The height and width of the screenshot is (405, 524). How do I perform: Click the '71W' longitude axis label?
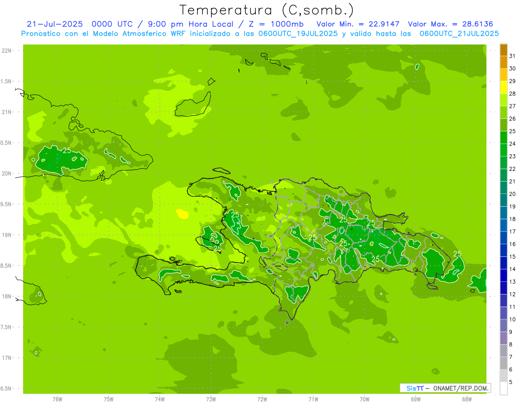point(313,399)
